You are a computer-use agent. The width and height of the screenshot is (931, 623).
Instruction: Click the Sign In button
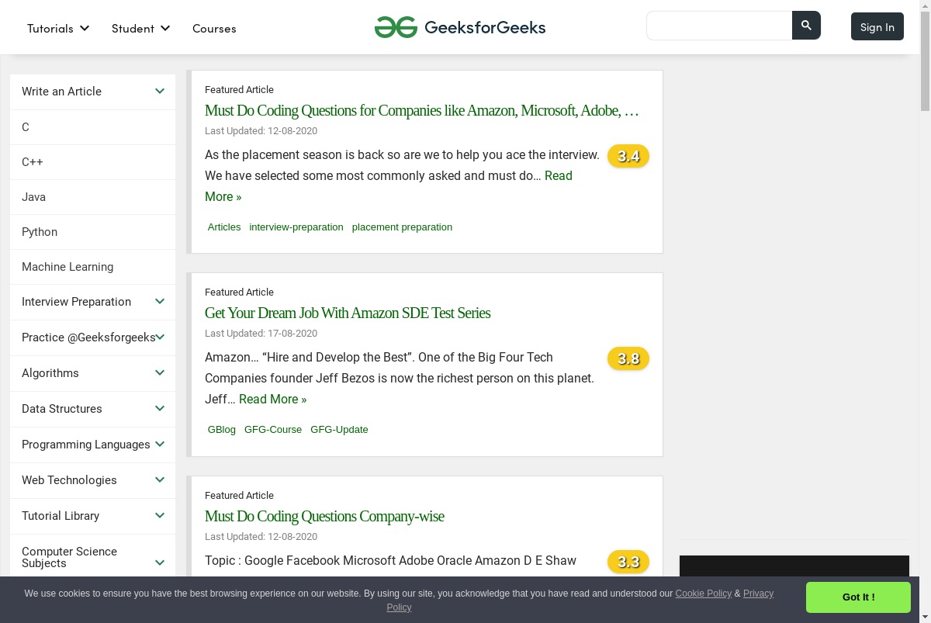(877, 26)
